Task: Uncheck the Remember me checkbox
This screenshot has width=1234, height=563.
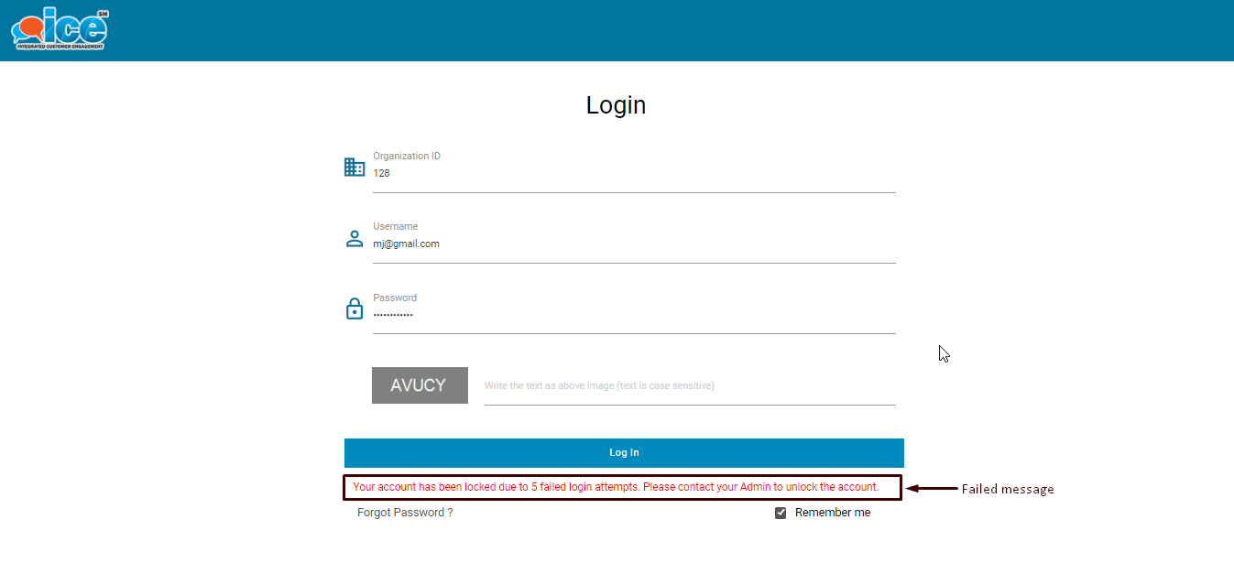Action: pyautogui.click(x=781, y=513)
